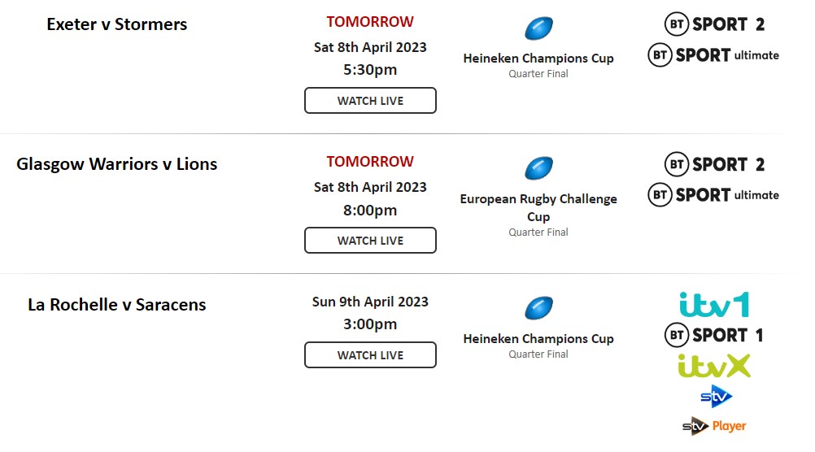Watch live La Rochelle v Saracens

(370, 354)
